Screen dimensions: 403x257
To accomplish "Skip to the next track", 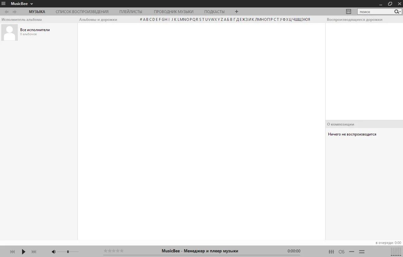I will pos(34,252).
